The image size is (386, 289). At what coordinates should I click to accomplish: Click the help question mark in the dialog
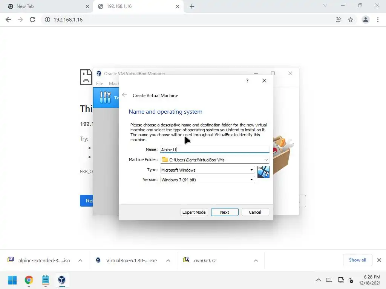tap(247, 81)
